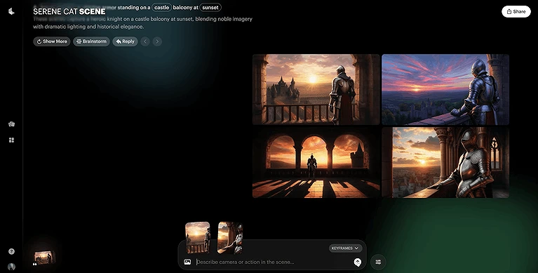Click the Brainstorm button
This screenshot has height=273, width=538.
click(91, 41)
